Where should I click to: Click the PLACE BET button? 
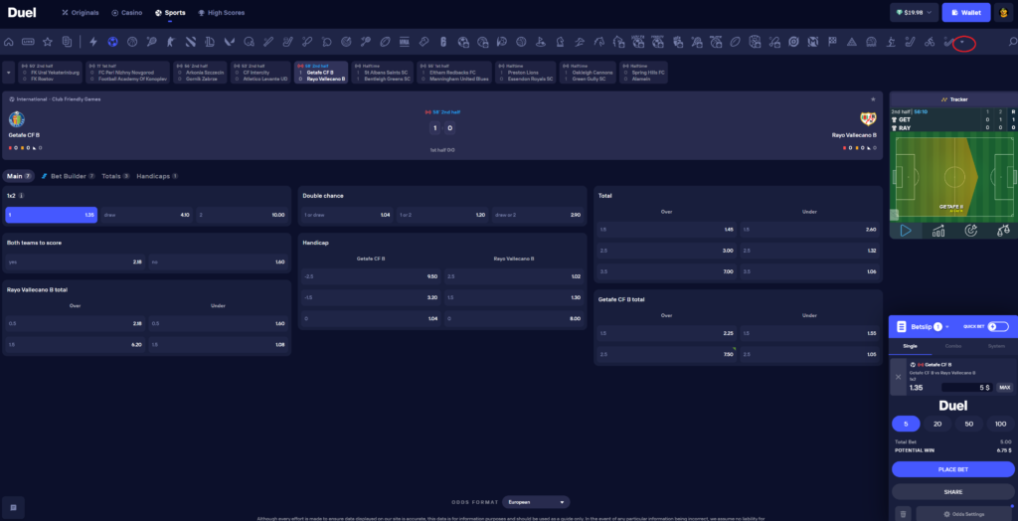coord(953,469)
